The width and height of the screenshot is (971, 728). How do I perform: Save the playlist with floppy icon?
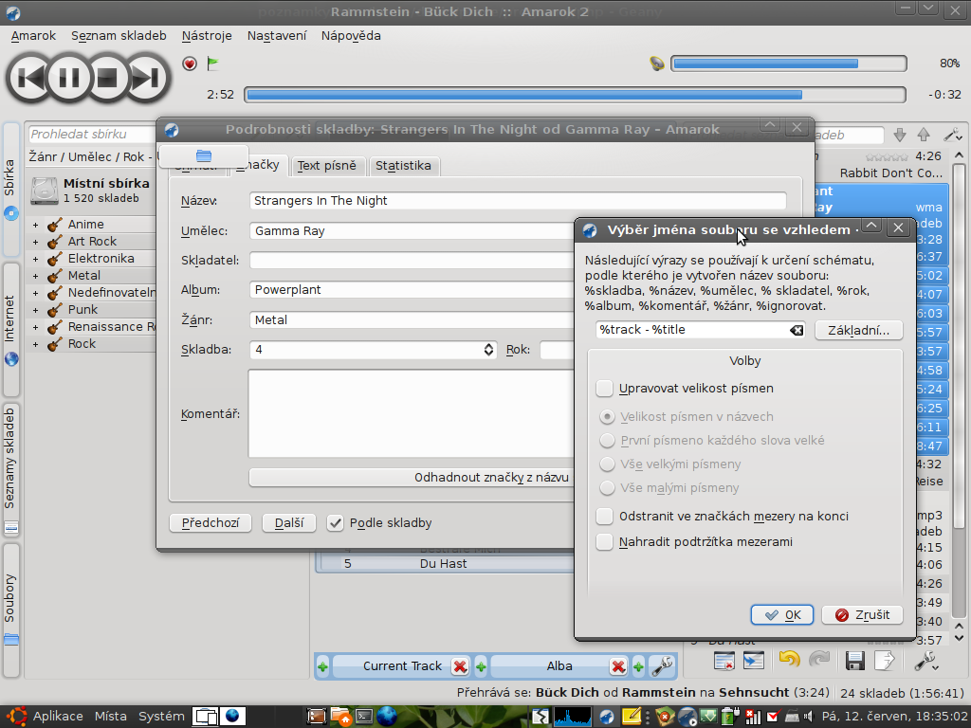pos(855,661)
